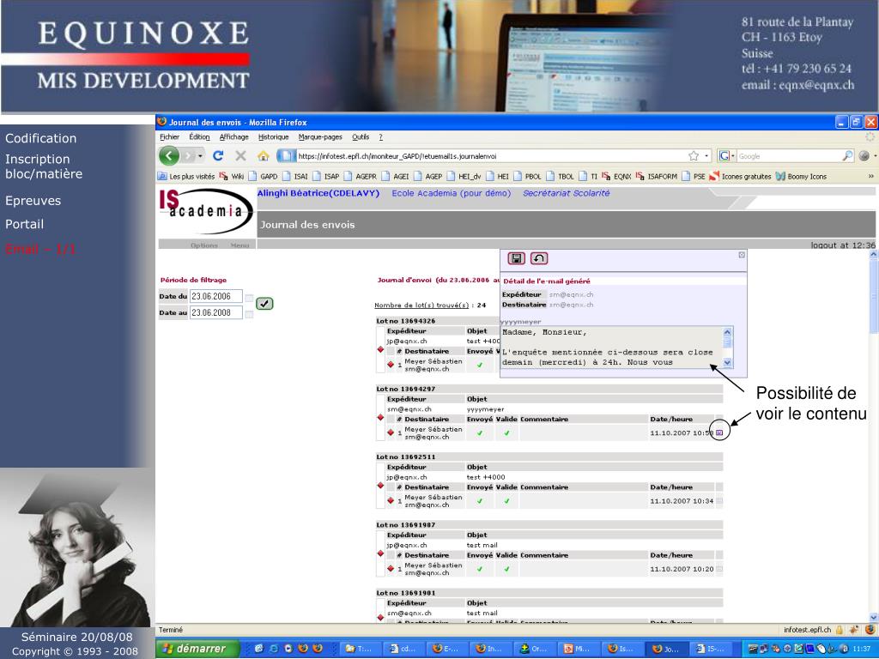The width and height of the screenshot is (879, 659).
Task: Click the red diamond beside Lot no 13694326 Destinataire header
Action: [x=380, y=350]
